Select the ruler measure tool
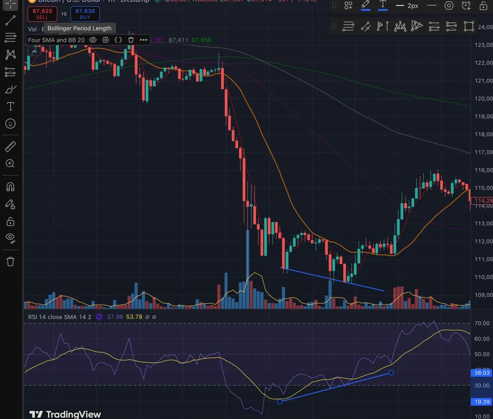Image resolution: width=493 pixels, height=419 pixels. click(10, 147)
